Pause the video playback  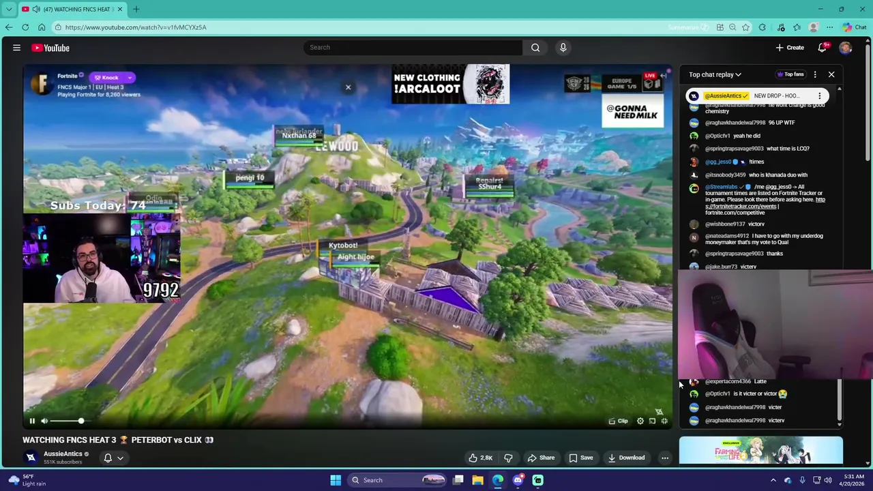tap(32, 421)
